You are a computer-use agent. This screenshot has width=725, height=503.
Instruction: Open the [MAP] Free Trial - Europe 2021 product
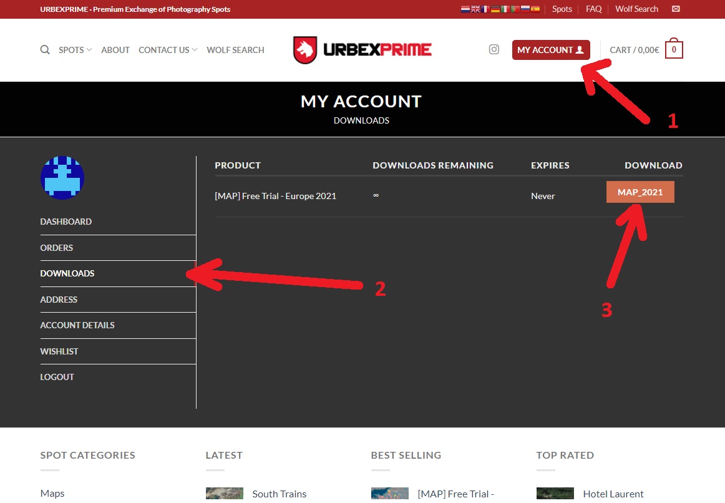(276, 196)
